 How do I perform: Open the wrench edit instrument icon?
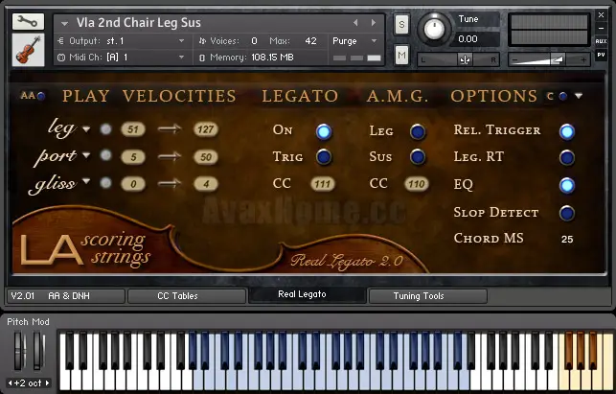(28, 22)
